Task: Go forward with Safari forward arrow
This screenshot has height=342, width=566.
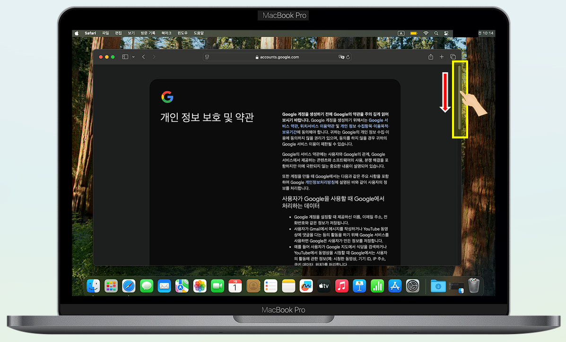Action: tap(154, 57)
